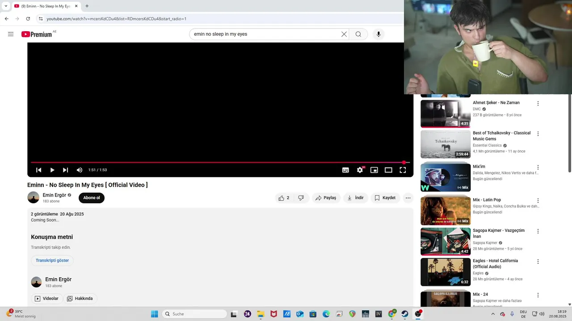This screenshot has height=321, width=572.
Task: Open site information icon in address bar
Action: click(x=41, y=19)
